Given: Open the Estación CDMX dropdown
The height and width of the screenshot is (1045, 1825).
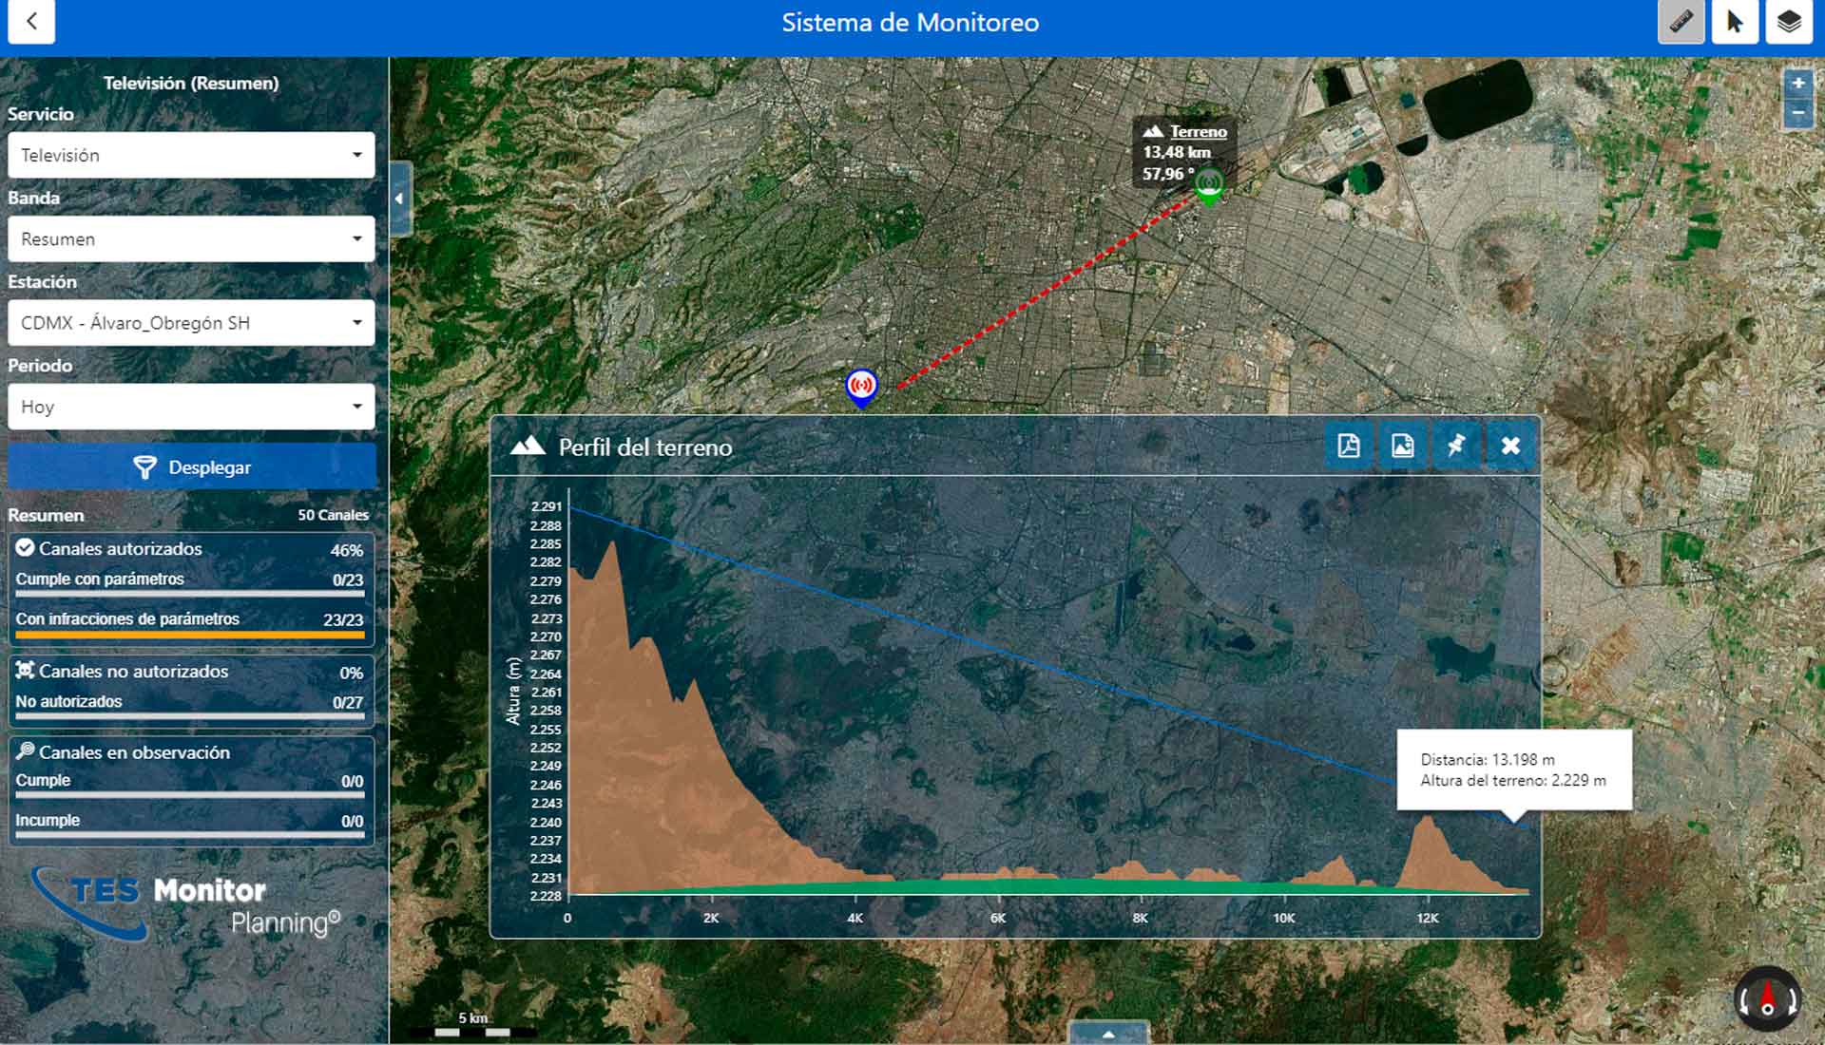Looking at the screenshot, I should (x=191, y=323).
